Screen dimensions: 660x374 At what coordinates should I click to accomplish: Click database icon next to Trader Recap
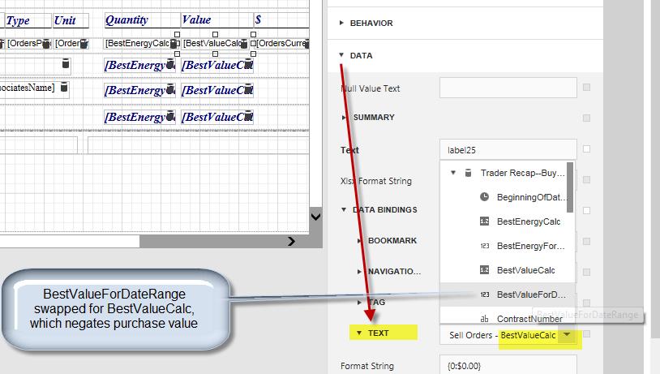click(468, 173)
